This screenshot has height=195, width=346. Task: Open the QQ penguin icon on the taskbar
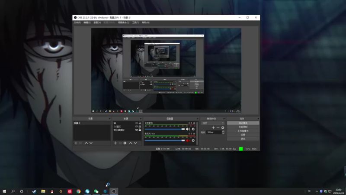coord(52,192)
